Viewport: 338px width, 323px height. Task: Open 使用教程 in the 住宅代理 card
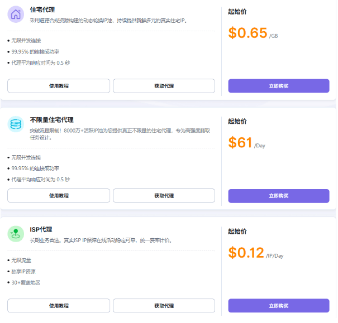point(59,86)
